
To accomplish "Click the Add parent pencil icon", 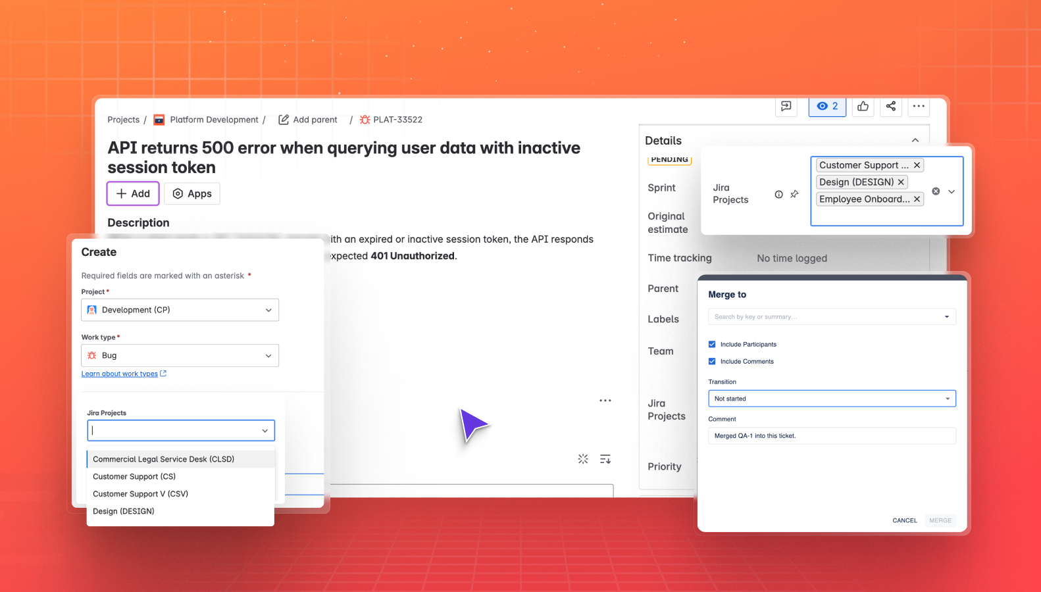I will [284, 120].
